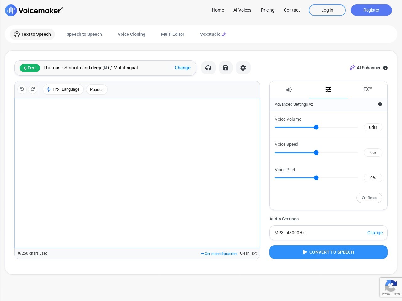This screenshot has width=402, height=301.
Task: Open the Speech to Speech tab
Action: [x=84, y=34]
